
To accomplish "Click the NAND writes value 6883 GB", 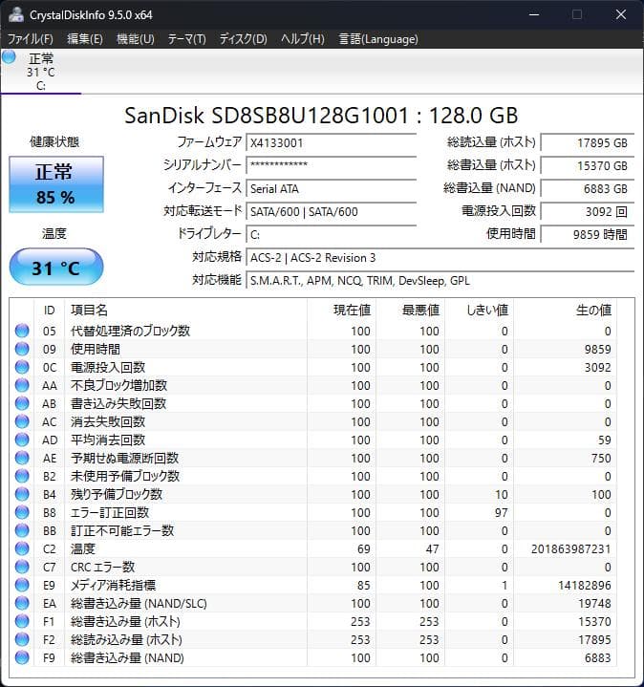I will tap(588, 189).
